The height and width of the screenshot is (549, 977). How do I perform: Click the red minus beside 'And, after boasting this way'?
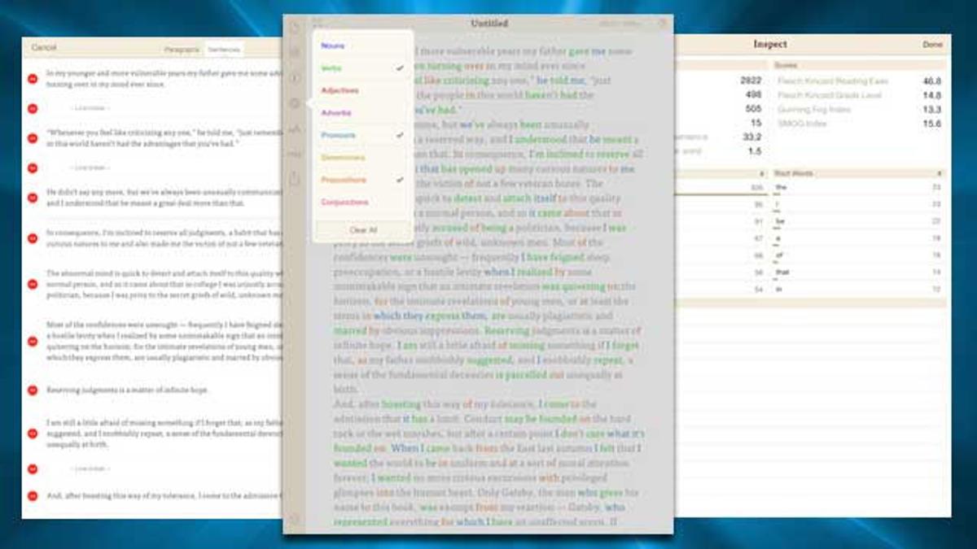33,495
